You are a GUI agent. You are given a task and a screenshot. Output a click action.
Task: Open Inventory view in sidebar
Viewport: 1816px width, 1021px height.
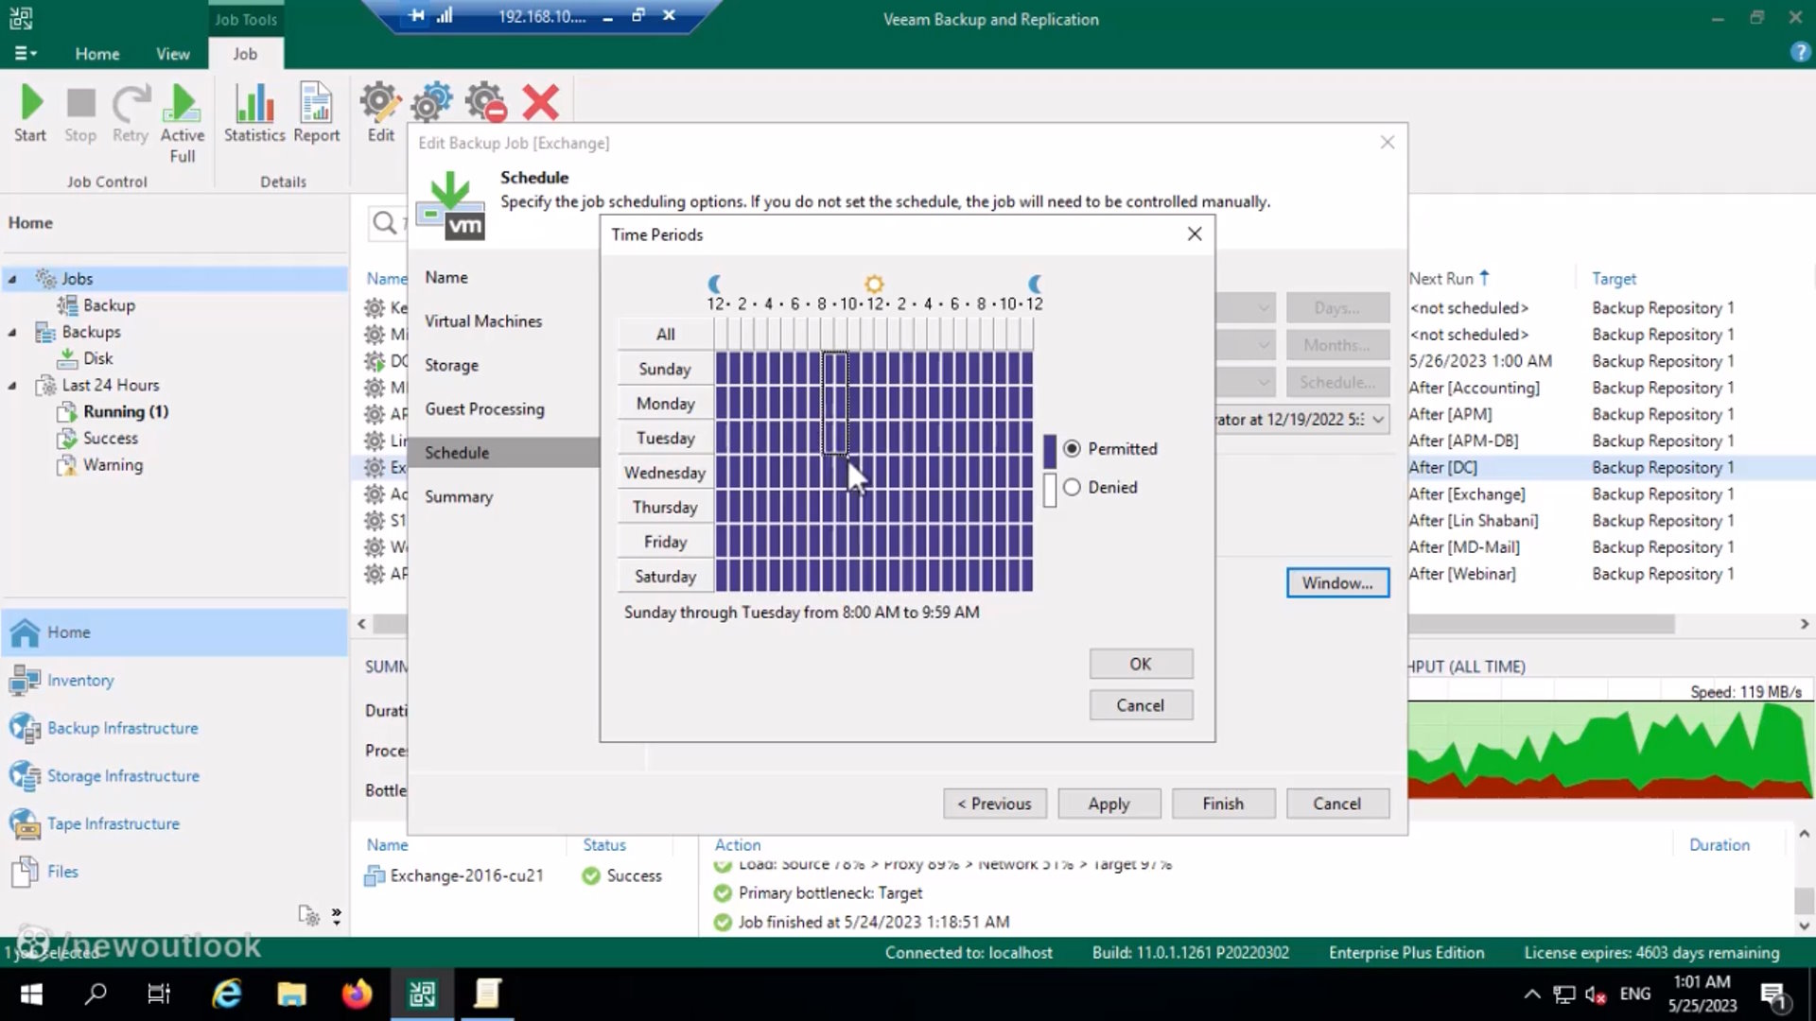point(80,680)
